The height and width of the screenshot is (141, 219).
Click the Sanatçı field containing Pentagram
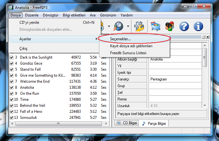(175, 79)
